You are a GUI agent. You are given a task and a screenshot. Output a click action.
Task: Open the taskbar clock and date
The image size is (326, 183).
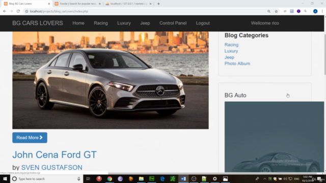coord(307,178)
